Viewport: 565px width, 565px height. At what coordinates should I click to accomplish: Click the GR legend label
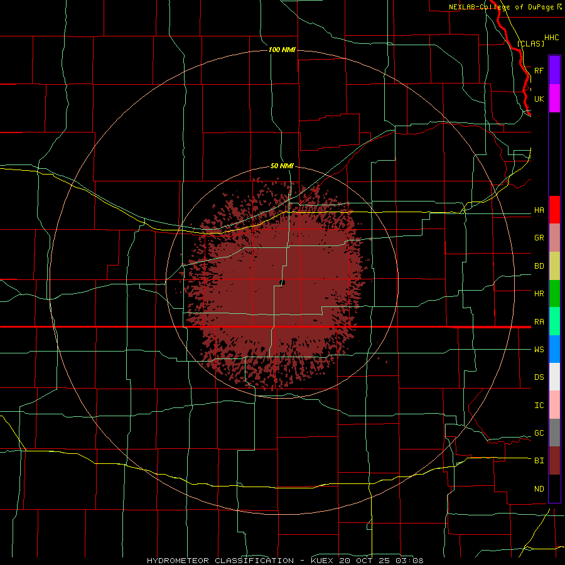(539, 238)
